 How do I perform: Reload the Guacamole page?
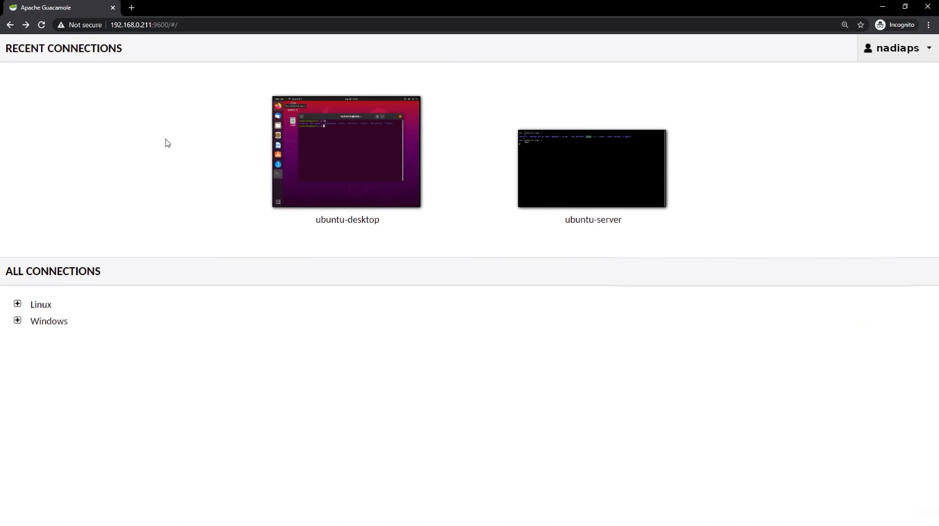click(x=41, y=25)
